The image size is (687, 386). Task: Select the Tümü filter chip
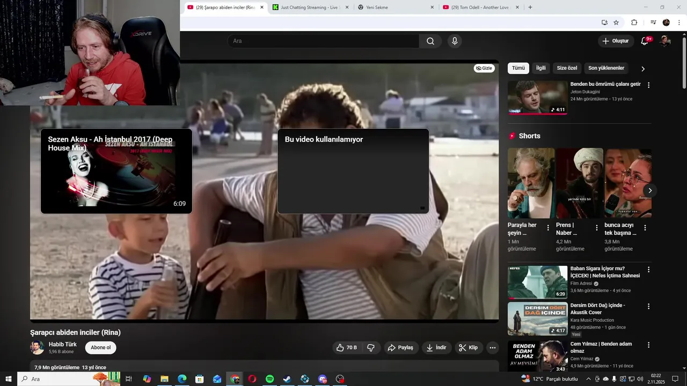pyautogui.click(x=518, y=68)
